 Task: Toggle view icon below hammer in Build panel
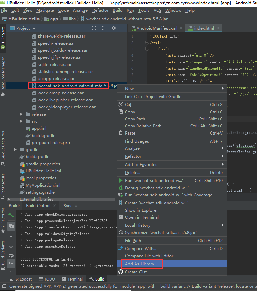[x=11, y=226]
